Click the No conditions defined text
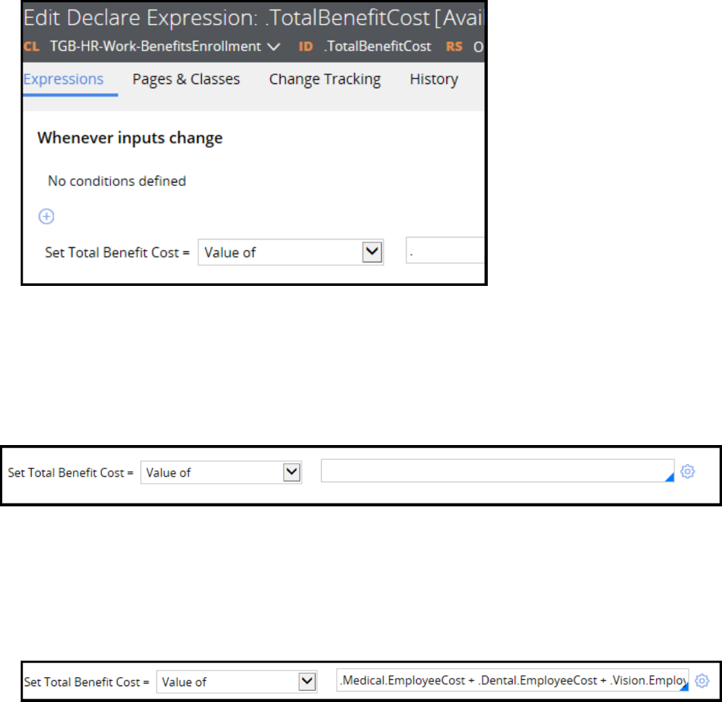The image size is (722, 702). pyautogui.click(x=117, y=181)
